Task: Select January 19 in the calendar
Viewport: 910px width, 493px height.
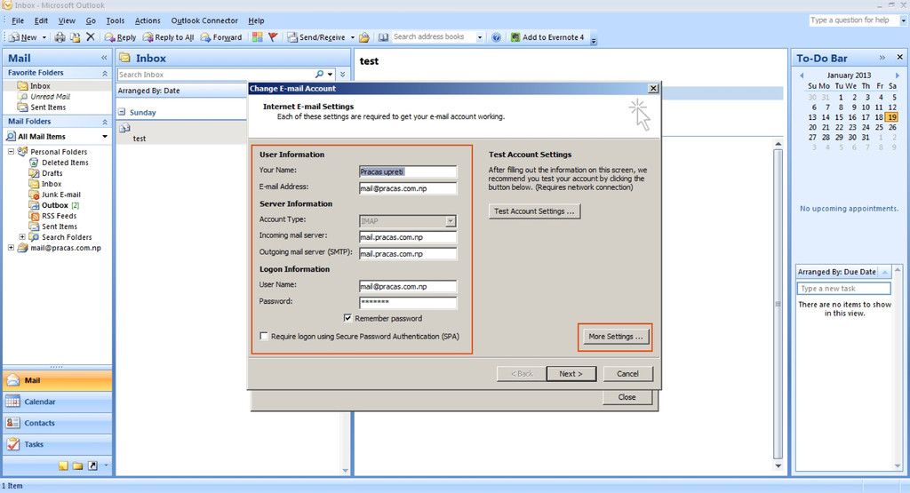Action: coord(891,117)
